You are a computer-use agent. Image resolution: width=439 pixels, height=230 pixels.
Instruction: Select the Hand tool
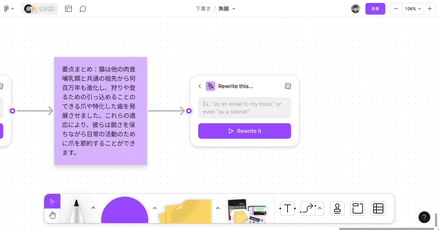coord(52,215)
